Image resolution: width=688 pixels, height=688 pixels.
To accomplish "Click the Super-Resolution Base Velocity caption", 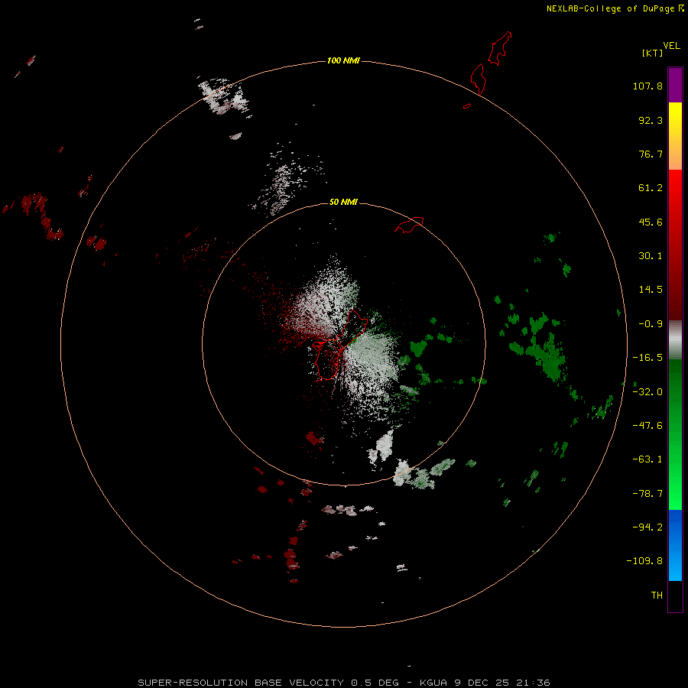I will [343, 683].
